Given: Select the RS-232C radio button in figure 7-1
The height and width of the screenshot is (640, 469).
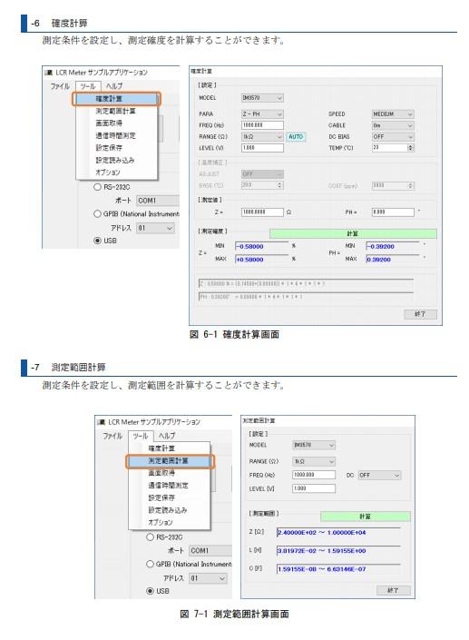Looking at the screenshot, I should click(x=150, y=537).
